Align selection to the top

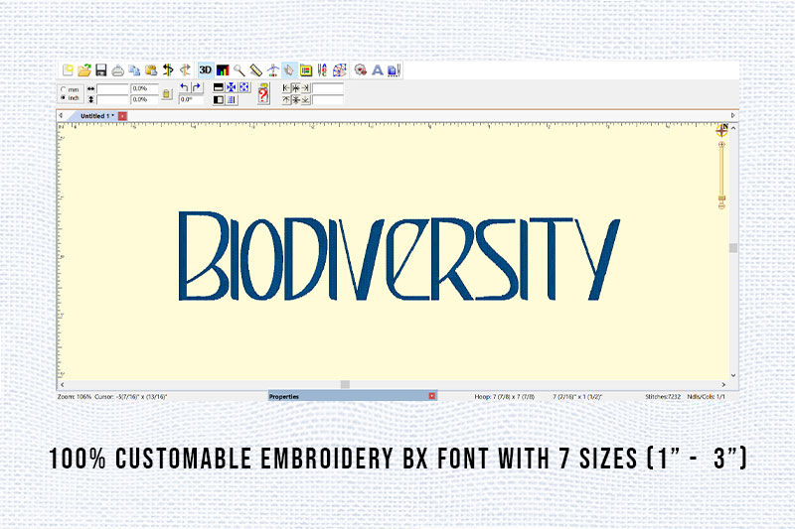click(x=286, y=99)
